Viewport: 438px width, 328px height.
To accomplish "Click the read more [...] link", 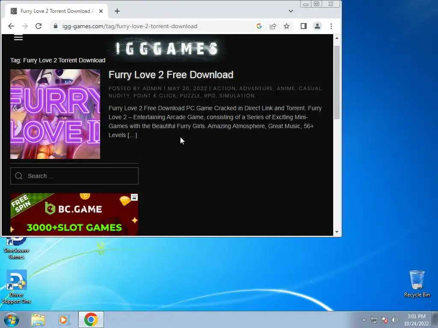I will (x=132, y=135).
